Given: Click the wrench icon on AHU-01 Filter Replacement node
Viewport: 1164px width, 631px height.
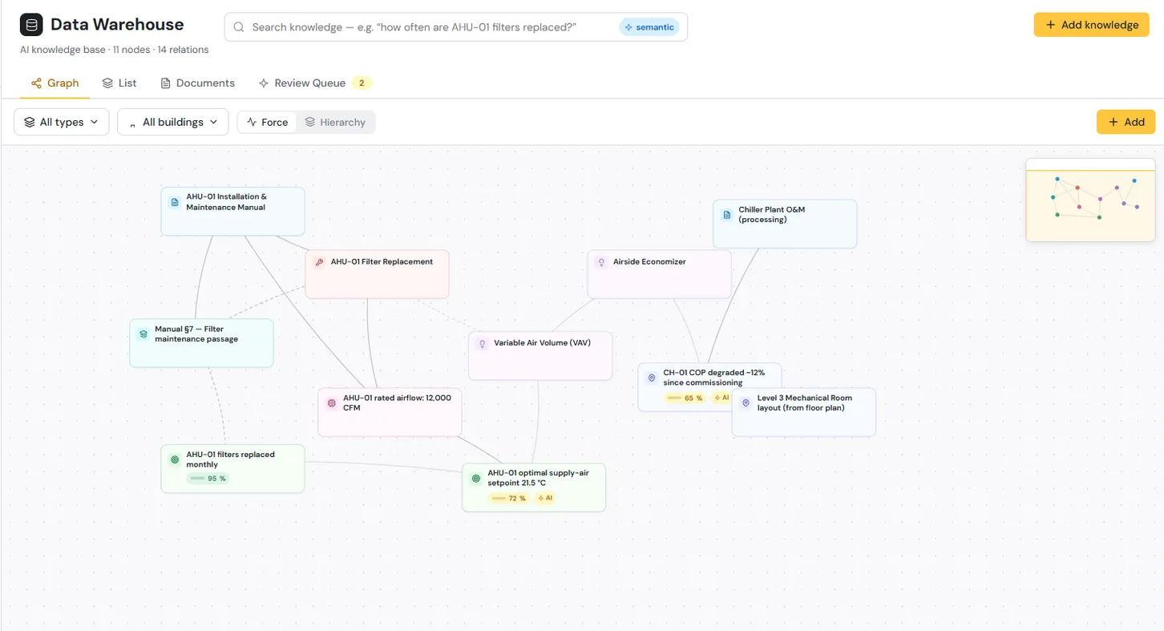Looking at the screenshot, I should [x=319, y=262].
